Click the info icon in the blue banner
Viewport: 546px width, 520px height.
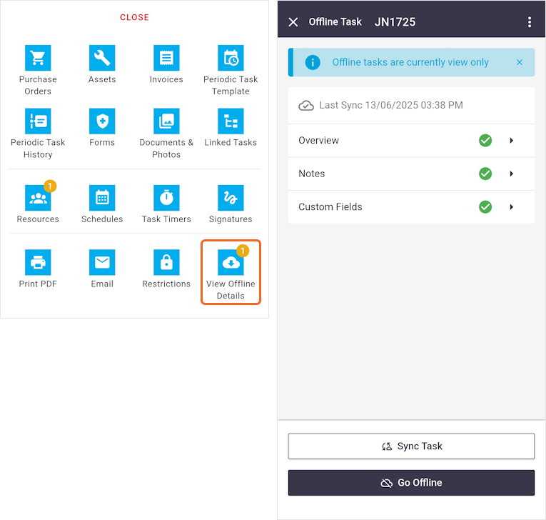(x=313, y=62)
